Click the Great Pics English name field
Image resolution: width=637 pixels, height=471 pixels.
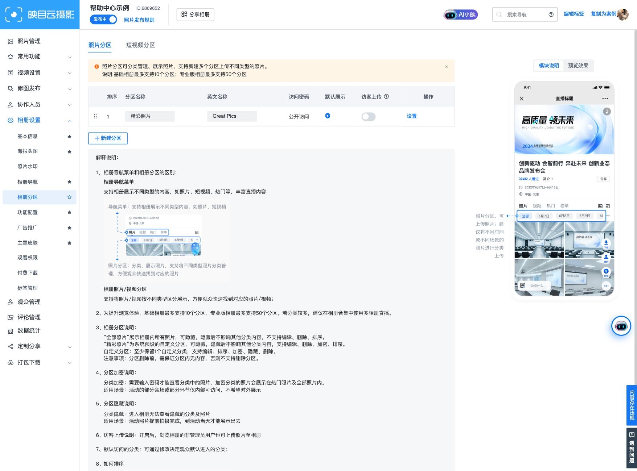tap(232, 116)
